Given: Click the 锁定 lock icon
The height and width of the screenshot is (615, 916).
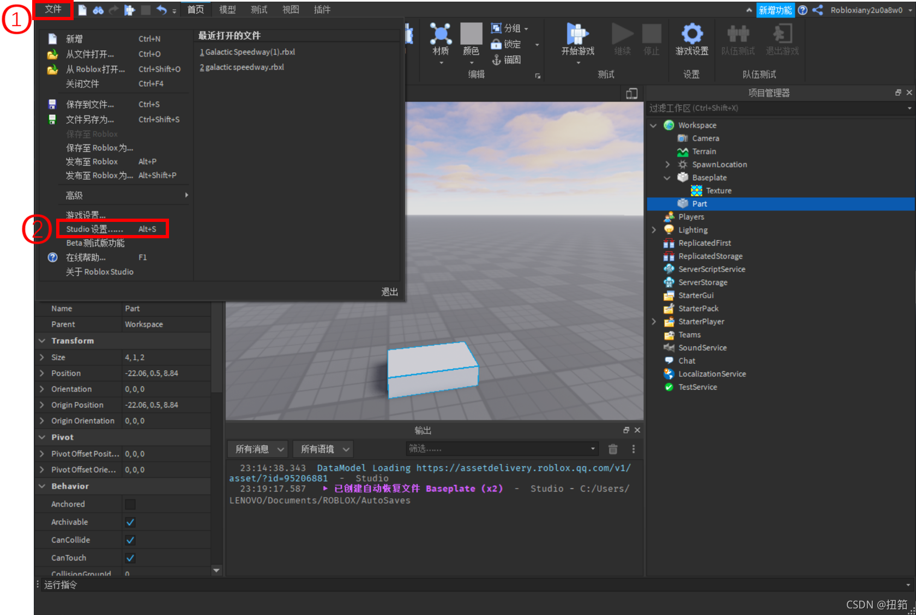Looking at the screenshot, I should click(496, 44).
